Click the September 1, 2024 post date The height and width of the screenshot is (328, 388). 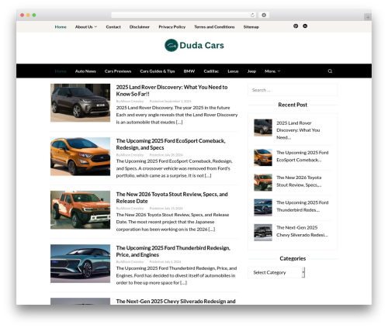coord(178,102)
